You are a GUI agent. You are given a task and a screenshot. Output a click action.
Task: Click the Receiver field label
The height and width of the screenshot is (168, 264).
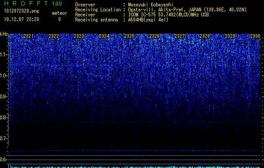85,15
